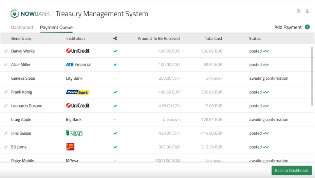Screen dimensions: 315x178
Task: Select beneficiary Daniel Works
Action: 23,51
